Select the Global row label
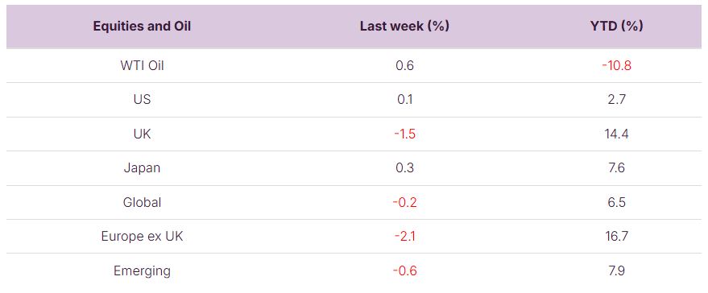 point(142,202)
